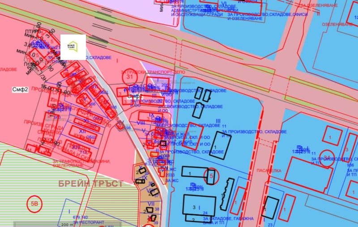Viewport: 358px width, 227px height.
Task: Click the Brain Trust logo badge
Action: pos(73,47)
